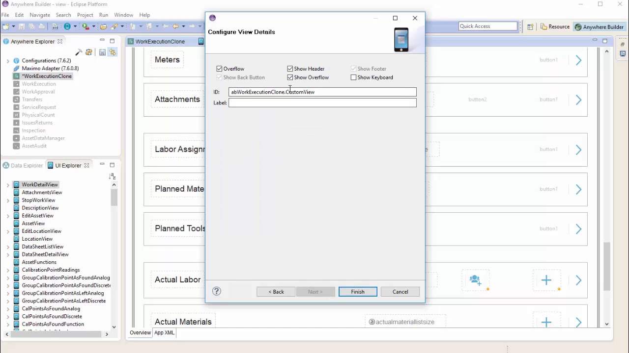The height and width of the screenshot is (353, 629).
Task: Click the hammer build icon in Anywhere Explorer
Action: (79, 52)
